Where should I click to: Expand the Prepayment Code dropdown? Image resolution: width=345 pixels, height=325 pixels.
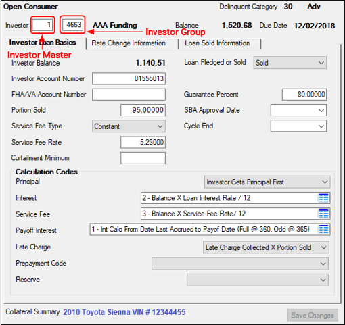240,264
